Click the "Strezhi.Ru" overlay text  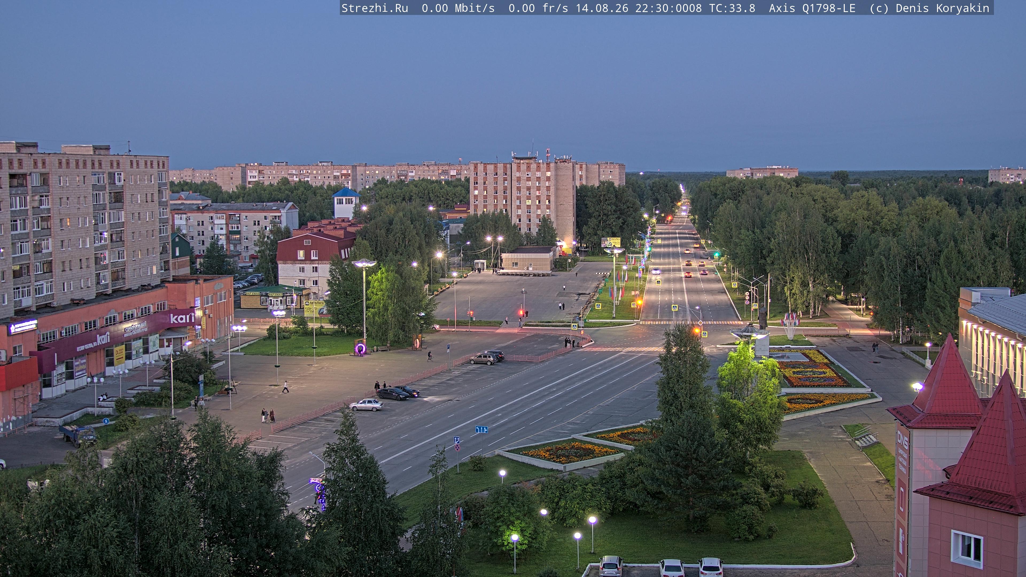pos(375,8)
